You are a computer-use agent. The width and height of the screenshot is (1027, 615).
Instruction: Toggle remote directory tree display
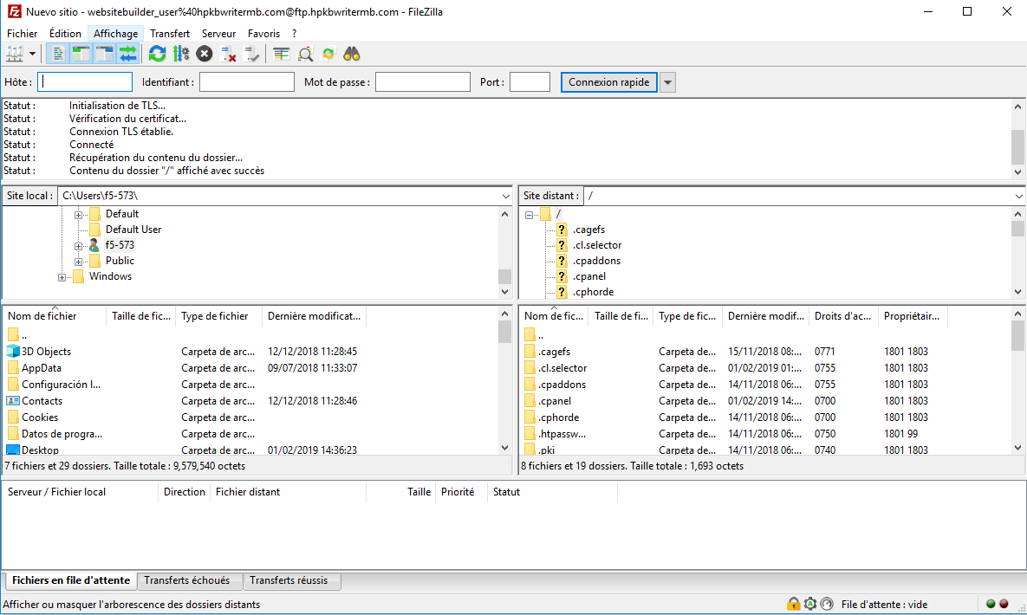click(x=105, y=54)
